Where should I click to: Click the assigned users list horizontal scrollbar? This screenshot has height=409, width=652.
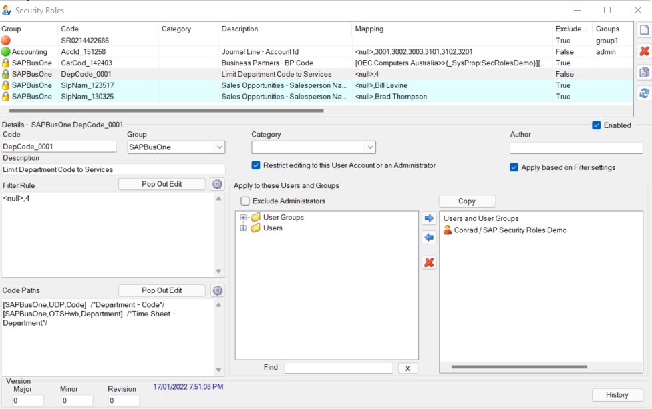pyautogui.click(x=519, y=367)
